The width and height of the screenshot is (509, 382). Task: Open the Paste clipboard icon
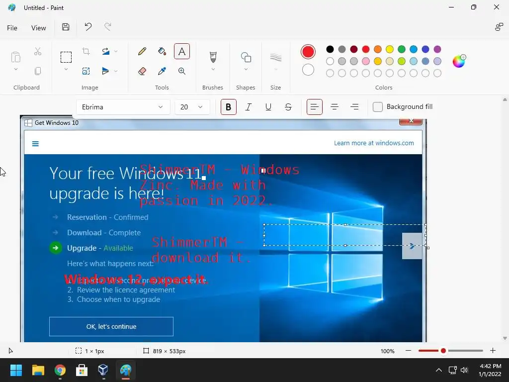click(15, 57)
